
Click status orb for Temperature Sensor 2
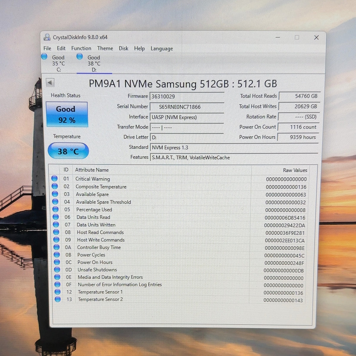coord(58,299)
